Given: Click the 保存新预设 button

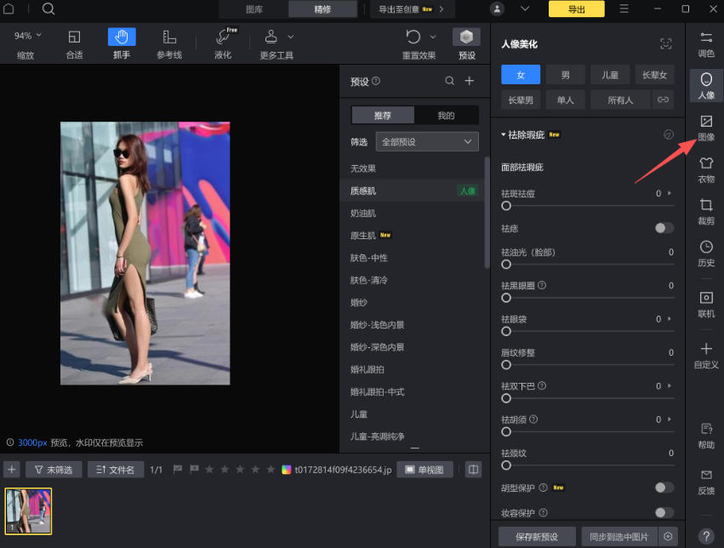Looking at the screenshot, I should pos(536,537).
